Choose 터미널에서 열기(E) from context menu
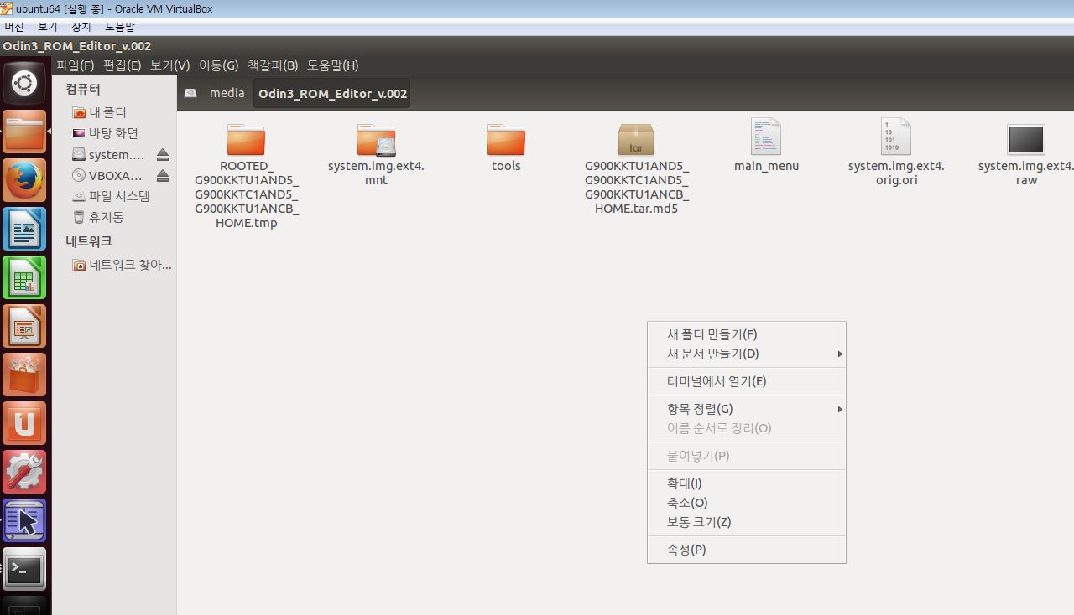The height and width of the screenshot is (615, 1074). 717,381
